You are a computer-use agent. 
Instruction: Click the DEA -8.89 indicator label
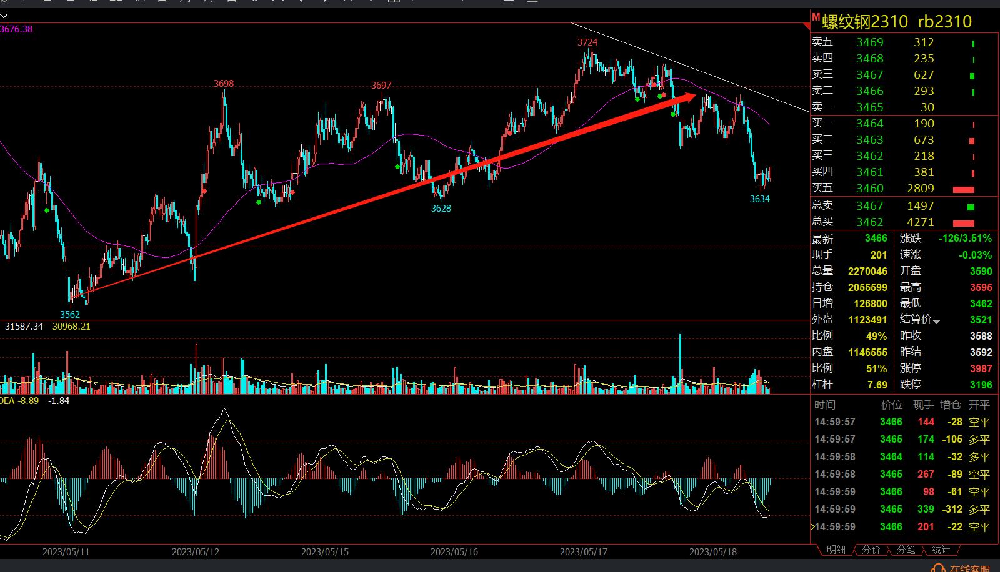coord(19,401)
